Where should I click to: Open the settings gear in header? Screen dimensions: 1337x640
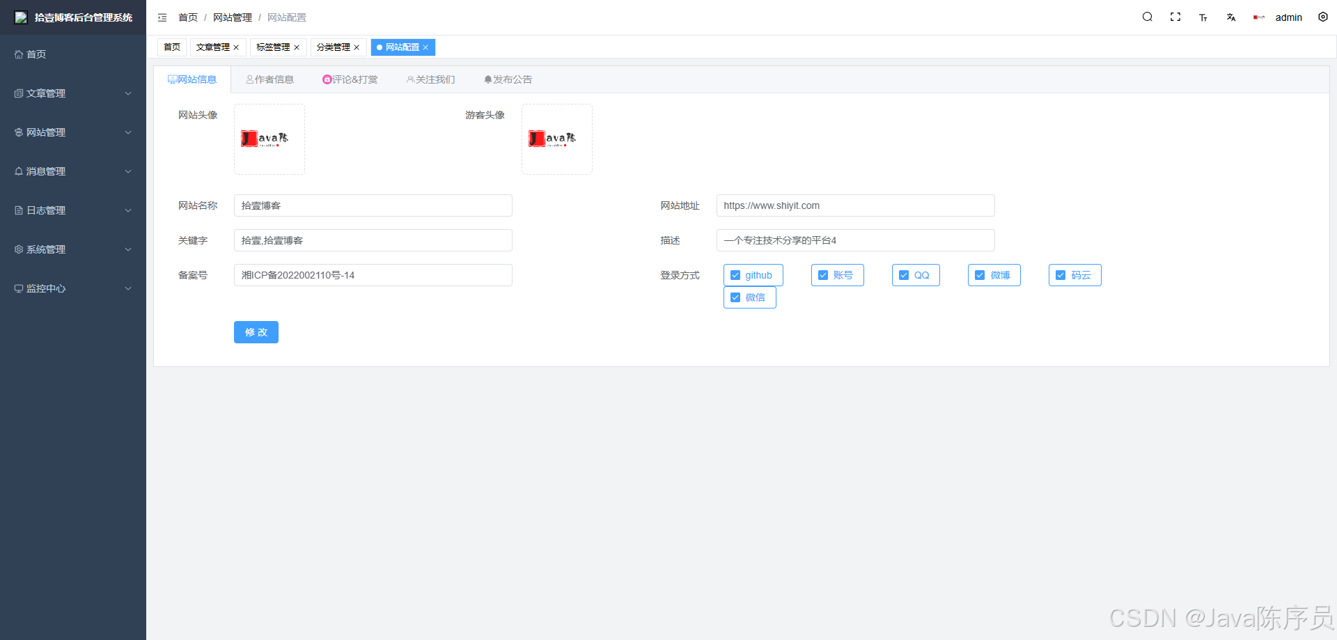coord(1323,17)
